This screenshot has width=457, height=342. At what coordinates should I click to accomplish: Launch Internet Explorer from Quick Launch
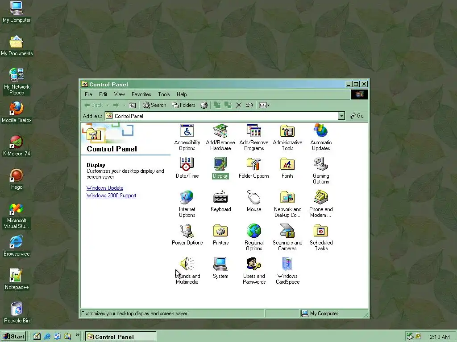(47, 337)
